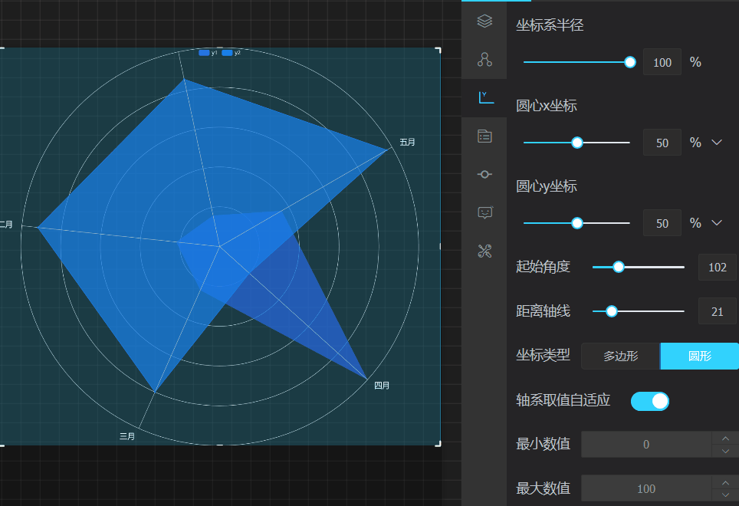Focus the 圆心x坐标 value field

coord(662,143)
